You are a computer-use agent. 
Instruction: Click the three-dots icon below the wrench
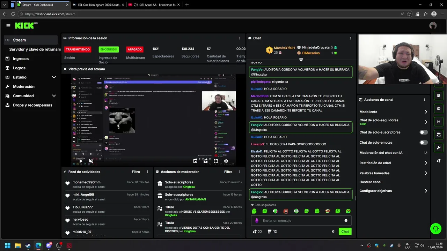[x=439, y=161]
